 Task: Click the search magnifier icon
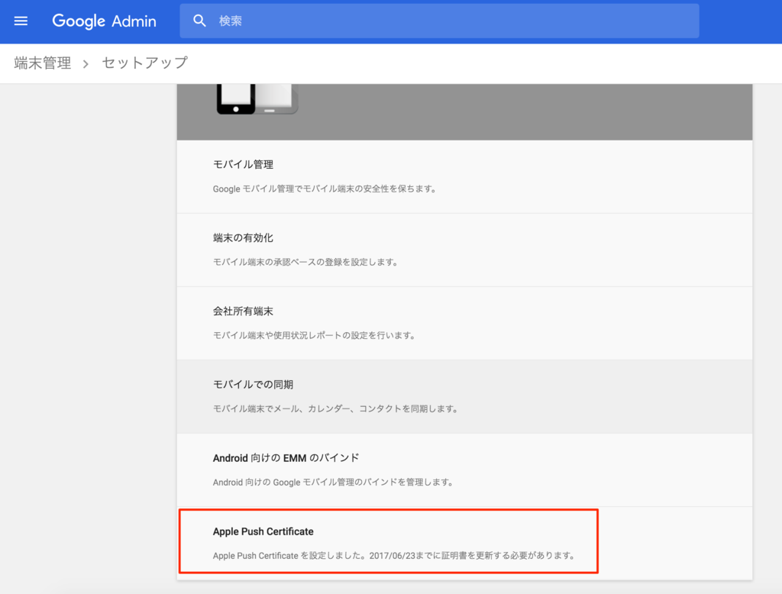[199, 21]
